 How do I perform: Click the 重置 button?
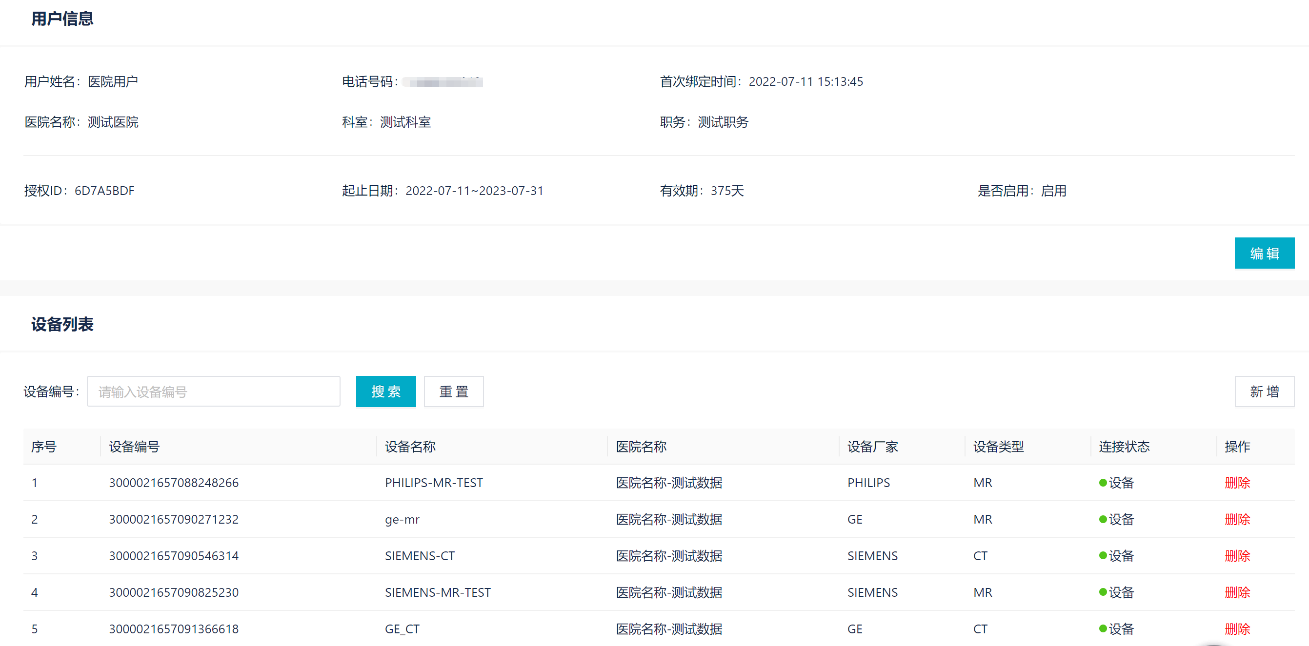click(453, 392)
